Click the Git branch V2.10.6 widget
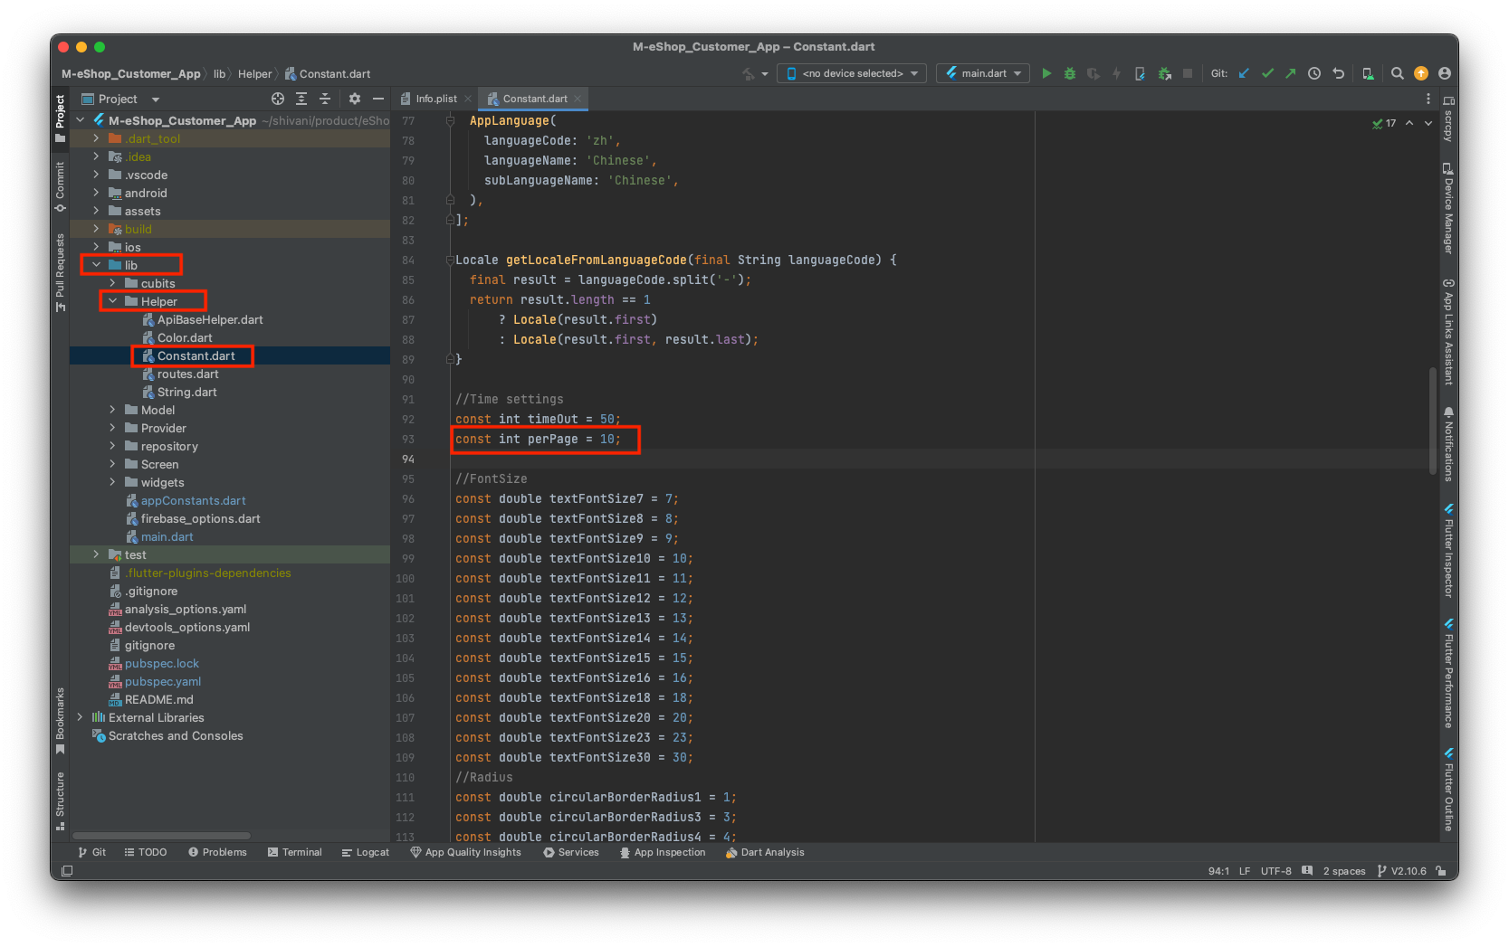 (x=1402, y=871)
